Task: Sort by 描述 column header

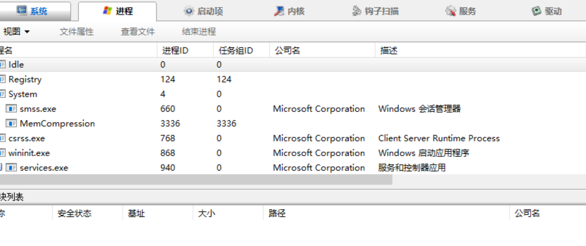Action: [x=481, y=51]
